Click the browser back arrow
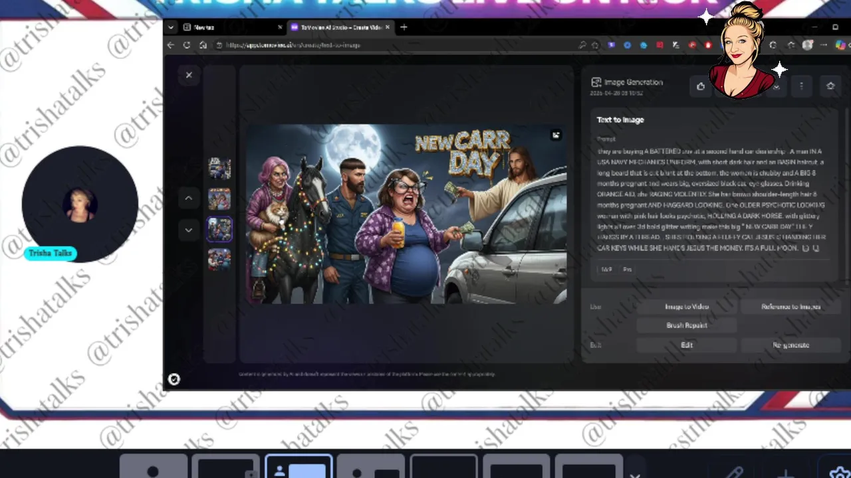851x478 pixels. click(x=171, y=45)
